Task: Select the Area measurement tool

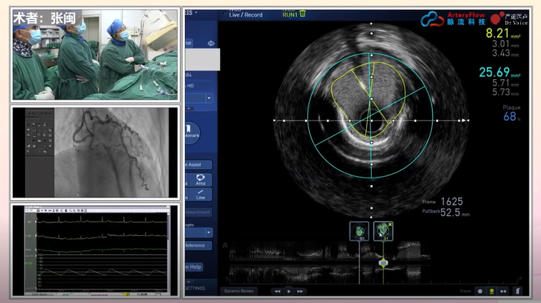Action: point(200,179)
